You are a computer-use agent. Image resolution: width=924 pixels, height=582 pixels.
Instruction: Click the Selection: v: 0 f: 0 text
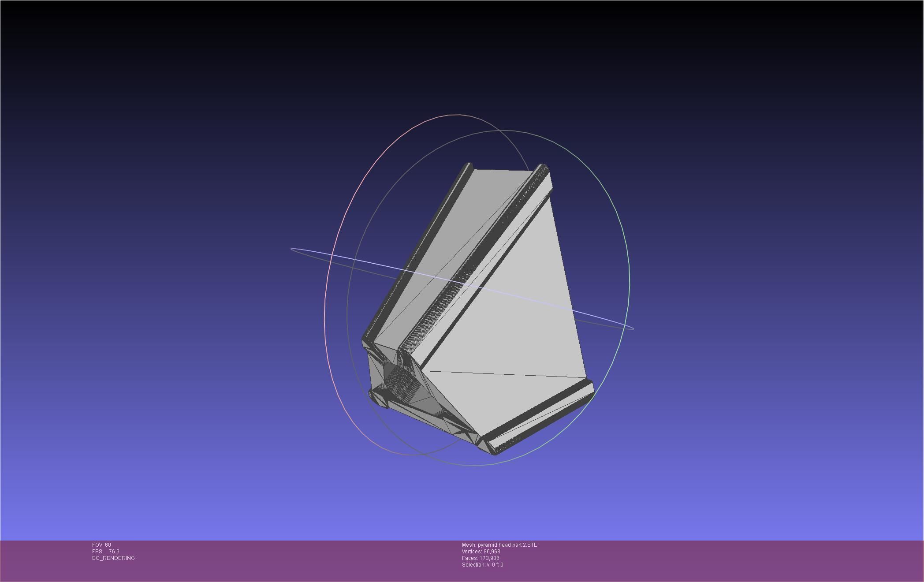pyautogui.click(x=483, y=565)
